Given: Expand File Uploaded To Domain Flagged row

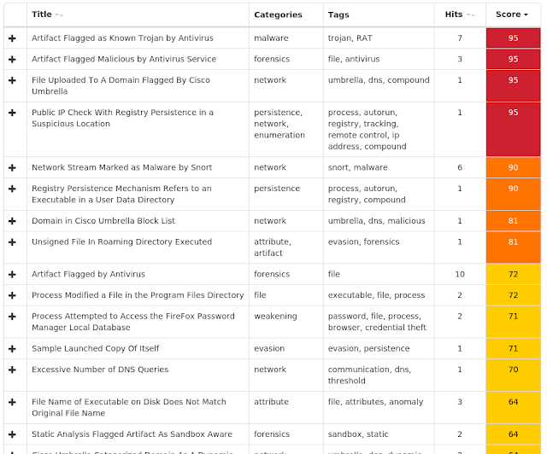Looking at the screenshot, I should click(x=12, y=80).
